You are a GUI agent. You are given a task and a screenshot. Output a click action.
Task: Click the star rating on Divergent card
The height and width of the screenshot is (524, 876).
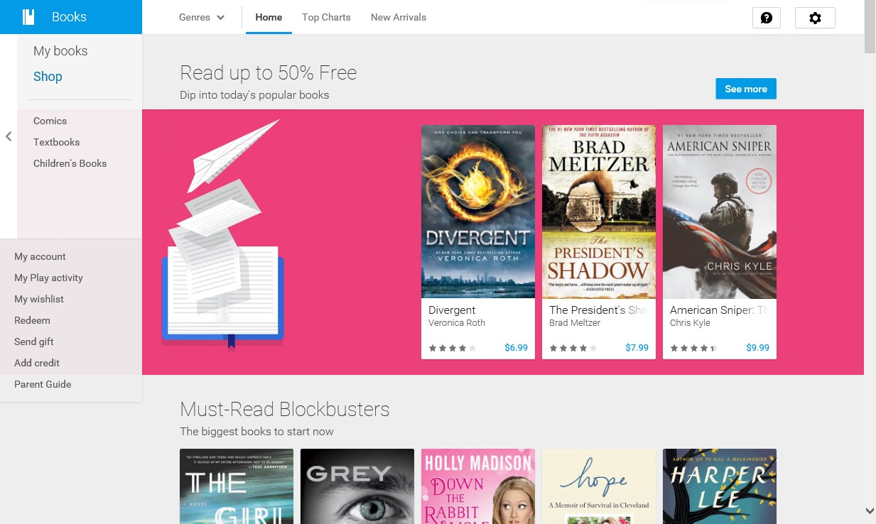pos(453,348)
